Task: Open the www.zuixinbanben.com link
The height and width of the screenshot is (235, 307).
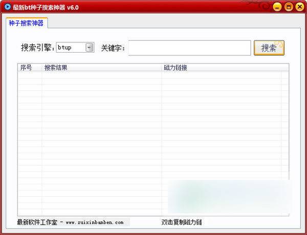Action: pyautogui.click(x=95, y=222)
